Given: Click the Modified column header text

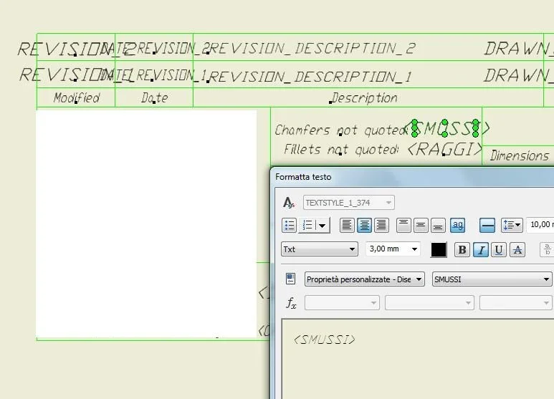Looking at the screenshot, I should [x=76, y=98].
